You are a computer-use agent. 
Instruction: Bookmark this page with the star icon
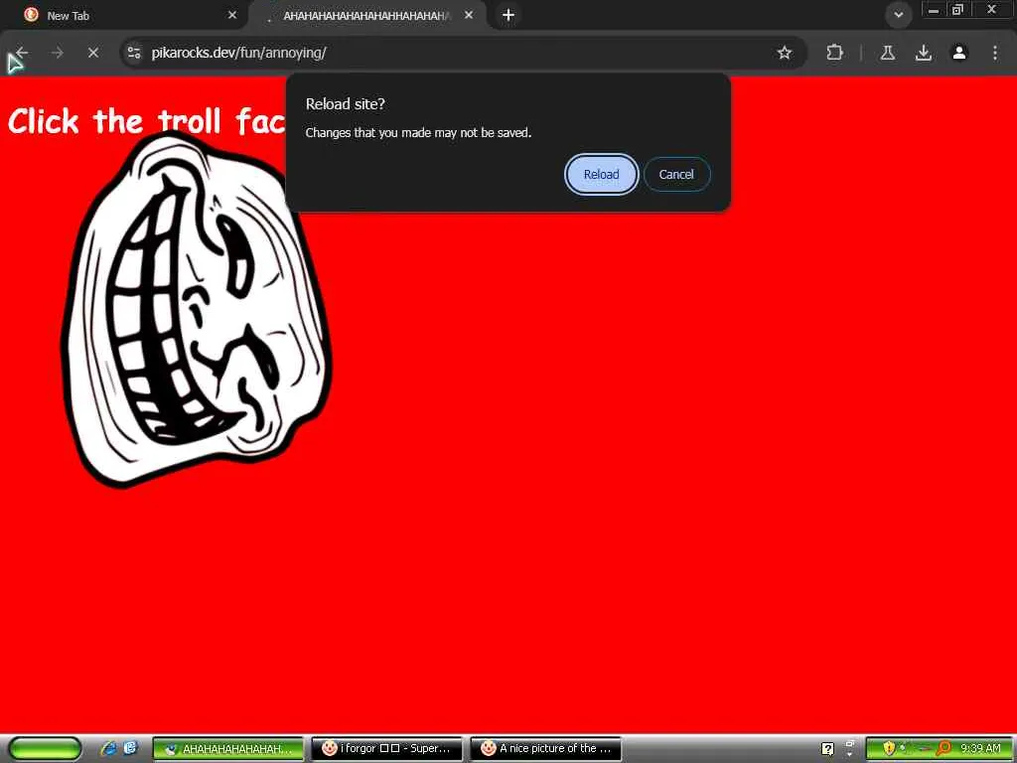click(x=785, y=53)
